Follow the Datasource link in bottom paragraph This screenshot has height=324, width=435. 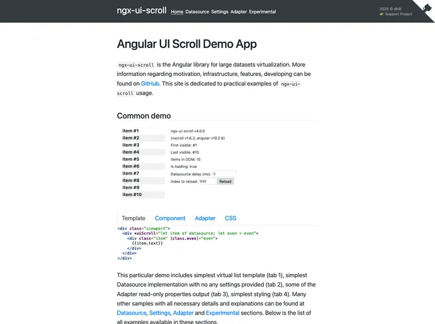(x=132, y=313)
